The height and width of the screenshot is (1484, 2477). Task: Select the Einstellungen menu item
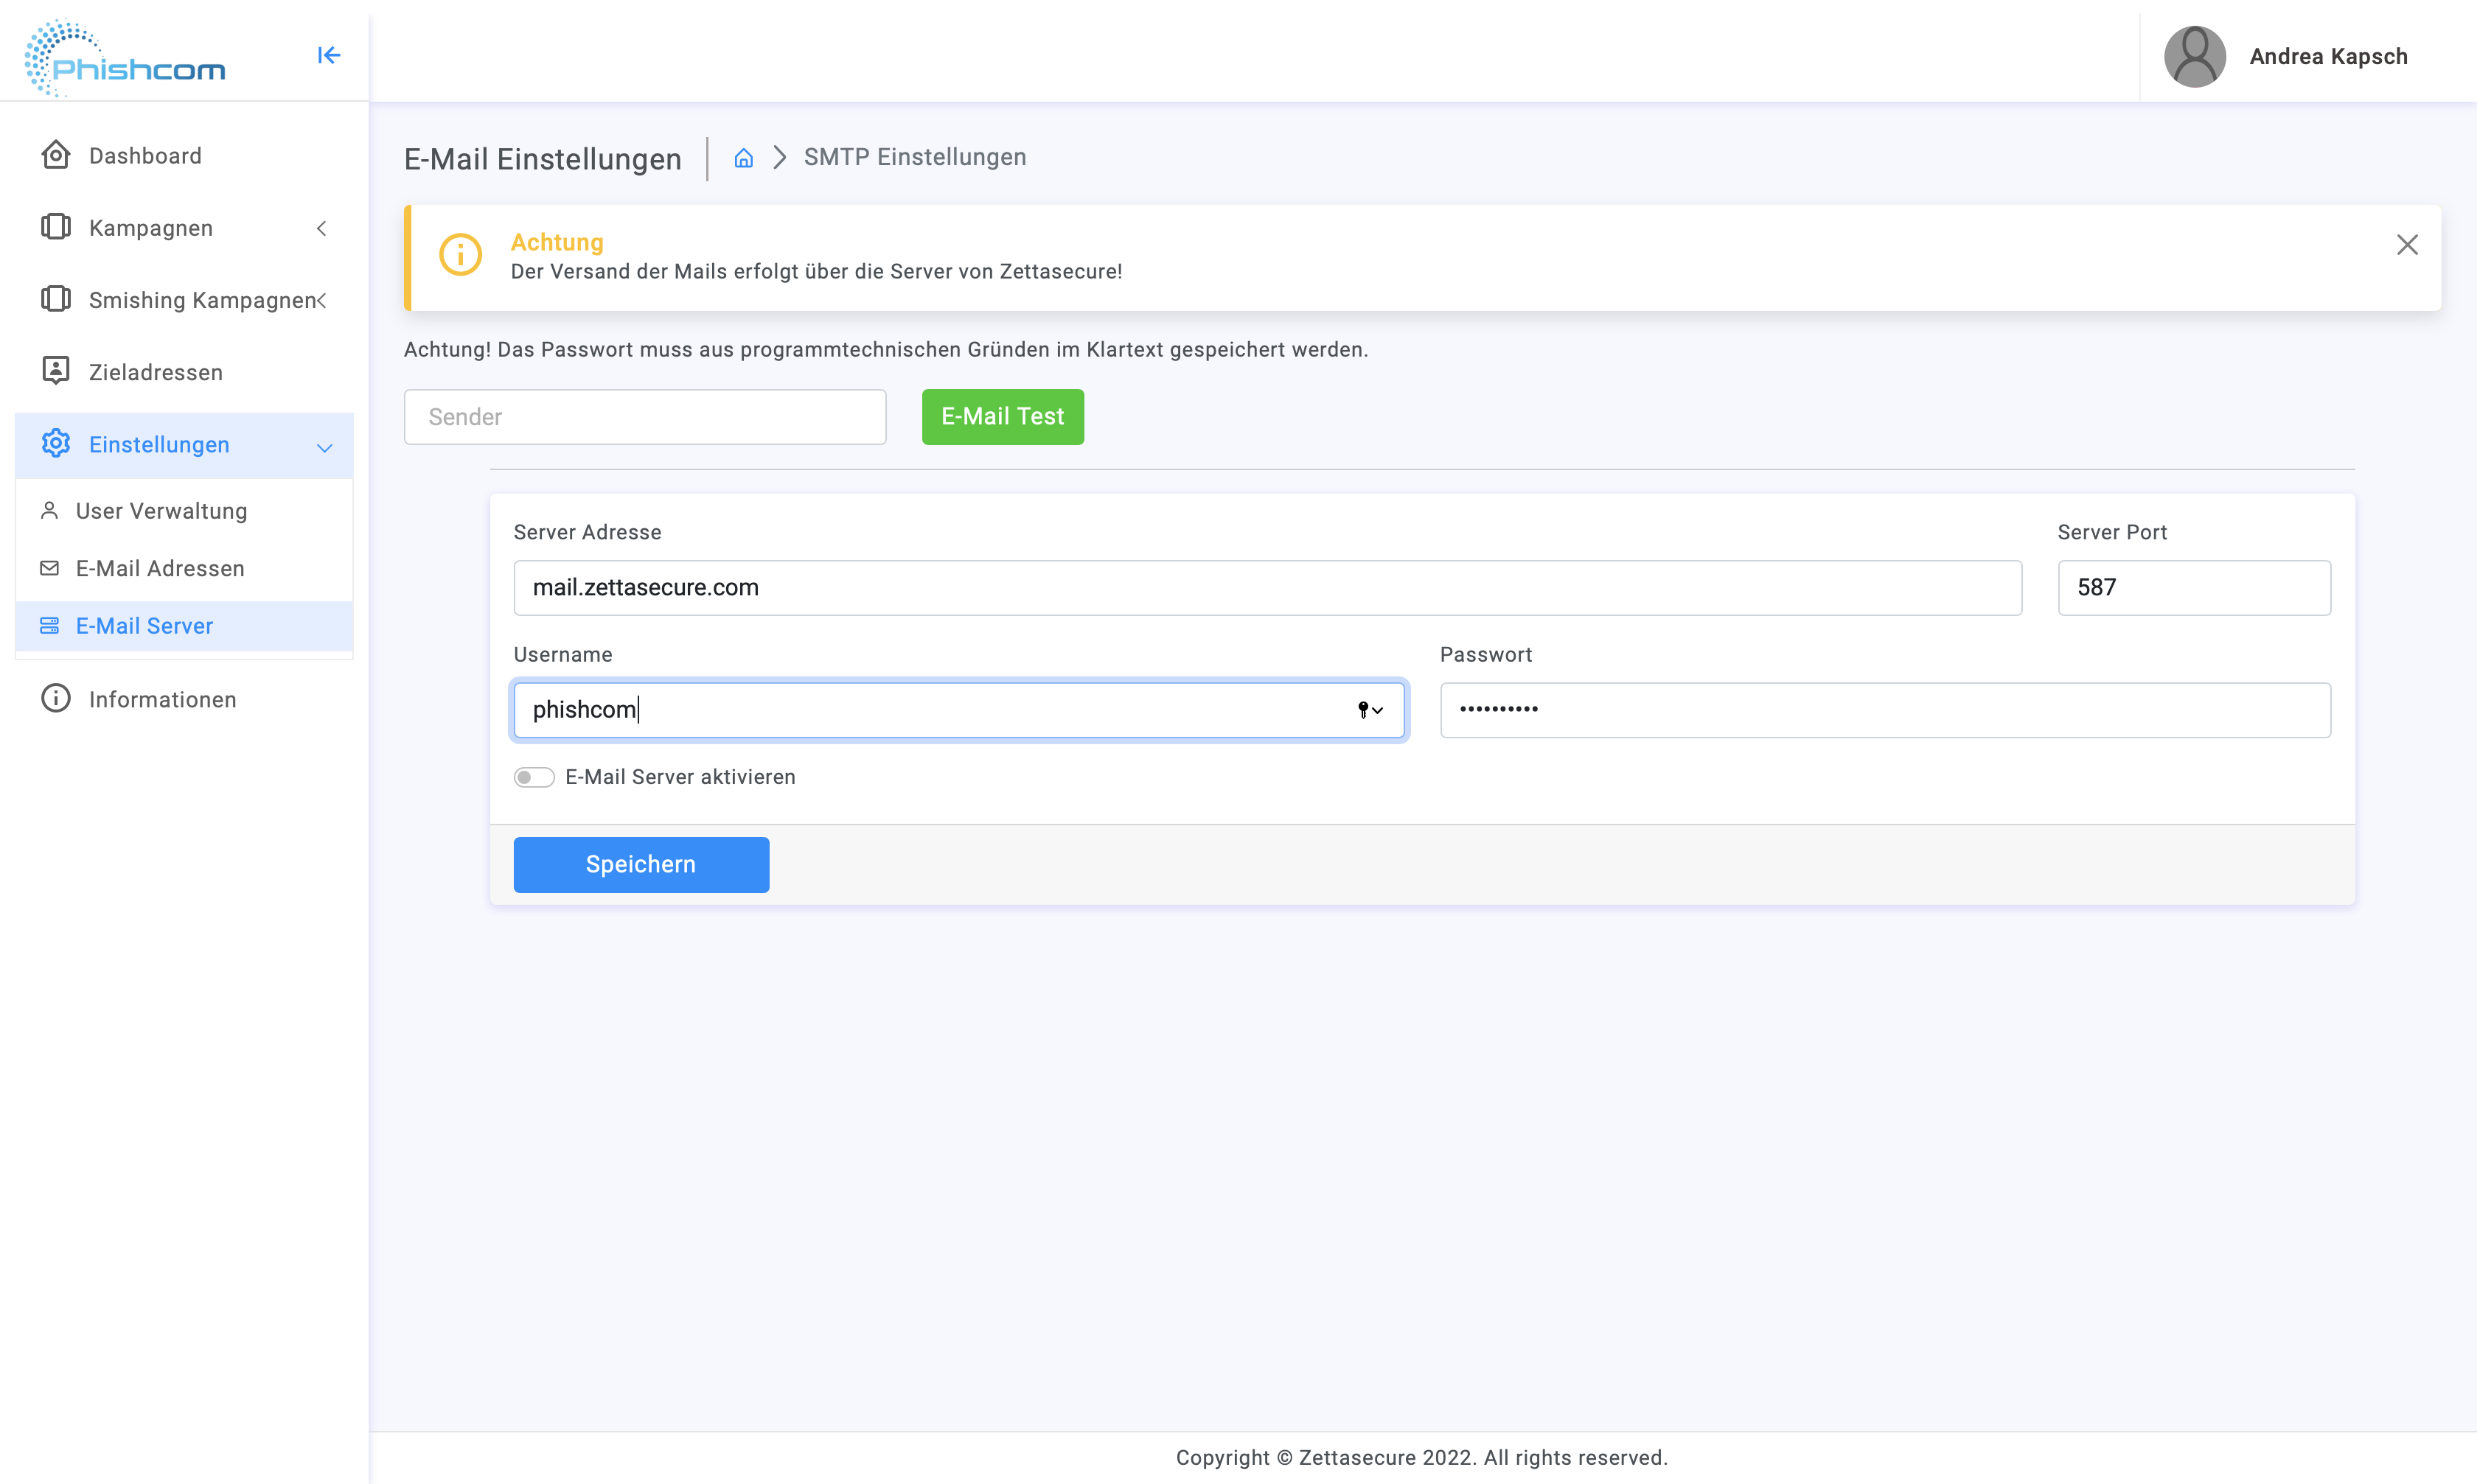click(184, 444)
